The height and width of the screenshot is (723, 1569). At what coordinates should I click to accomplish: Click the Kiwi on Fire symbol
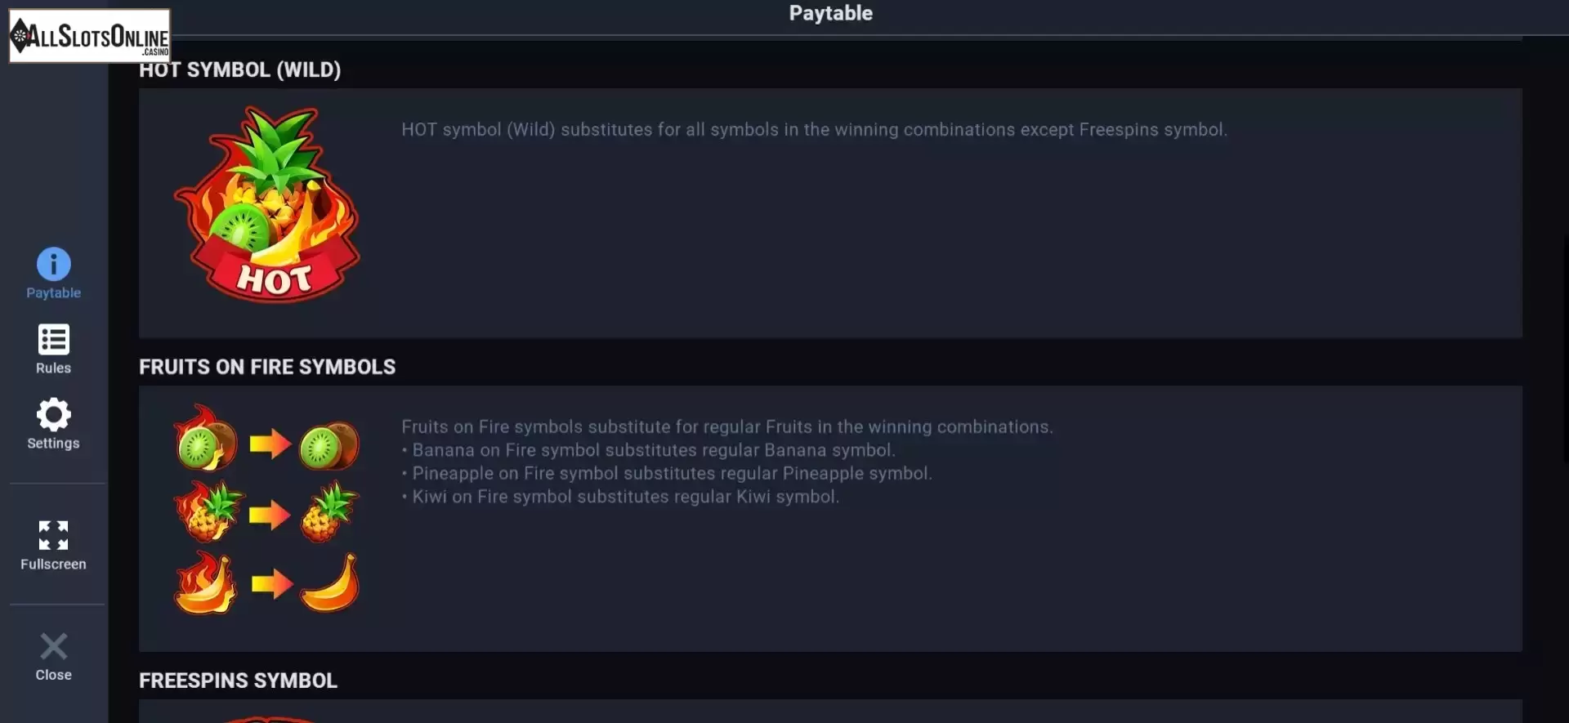[x=206, y=438]
